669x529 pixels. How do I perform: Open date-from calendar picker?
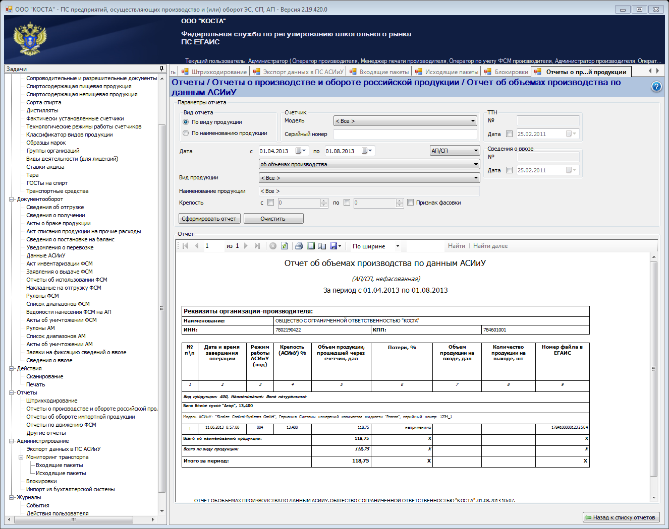pyautogui.click(x=301, y=151)
